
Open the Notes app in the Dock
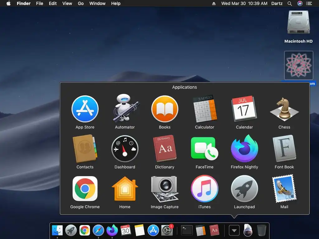pos(140,230)
